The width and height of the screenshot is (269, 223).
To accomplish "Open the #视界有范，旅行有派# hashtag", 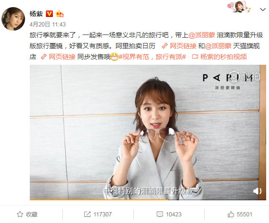I will [x=153, y=57].
